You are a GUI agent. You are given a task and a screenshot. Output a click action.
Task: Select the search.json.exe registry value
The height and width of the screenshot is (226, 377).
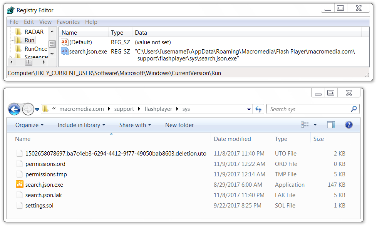click(88, 52)
